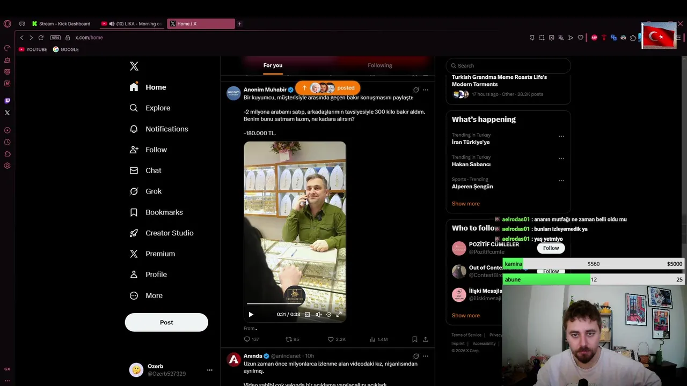This screenshot has height=386, width=687.
Task: Click Grok icon on Anında post
Action: click(x=416, y=356)
